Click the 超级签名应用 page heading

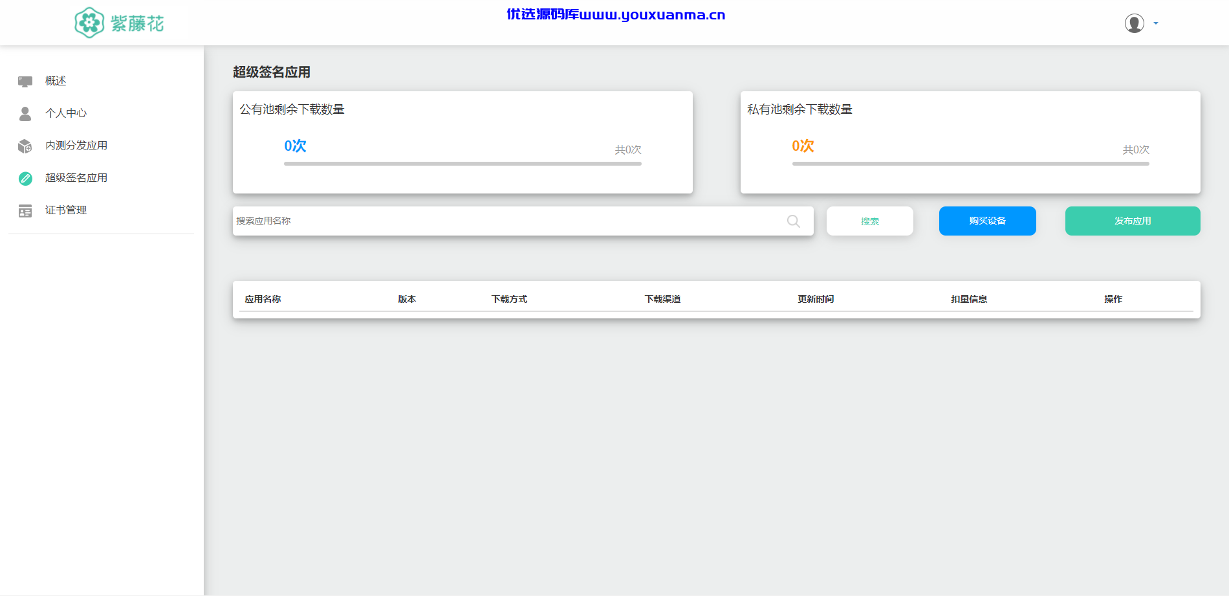coord(272,72)
